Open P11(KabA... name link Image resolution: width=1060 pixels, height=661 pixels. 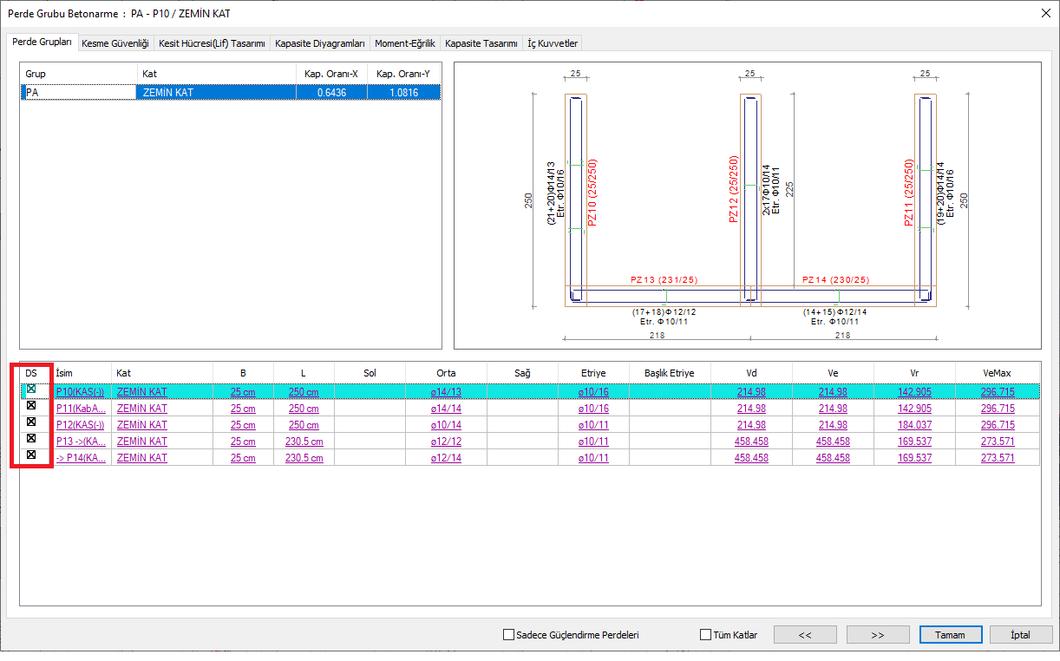point(81,409)
